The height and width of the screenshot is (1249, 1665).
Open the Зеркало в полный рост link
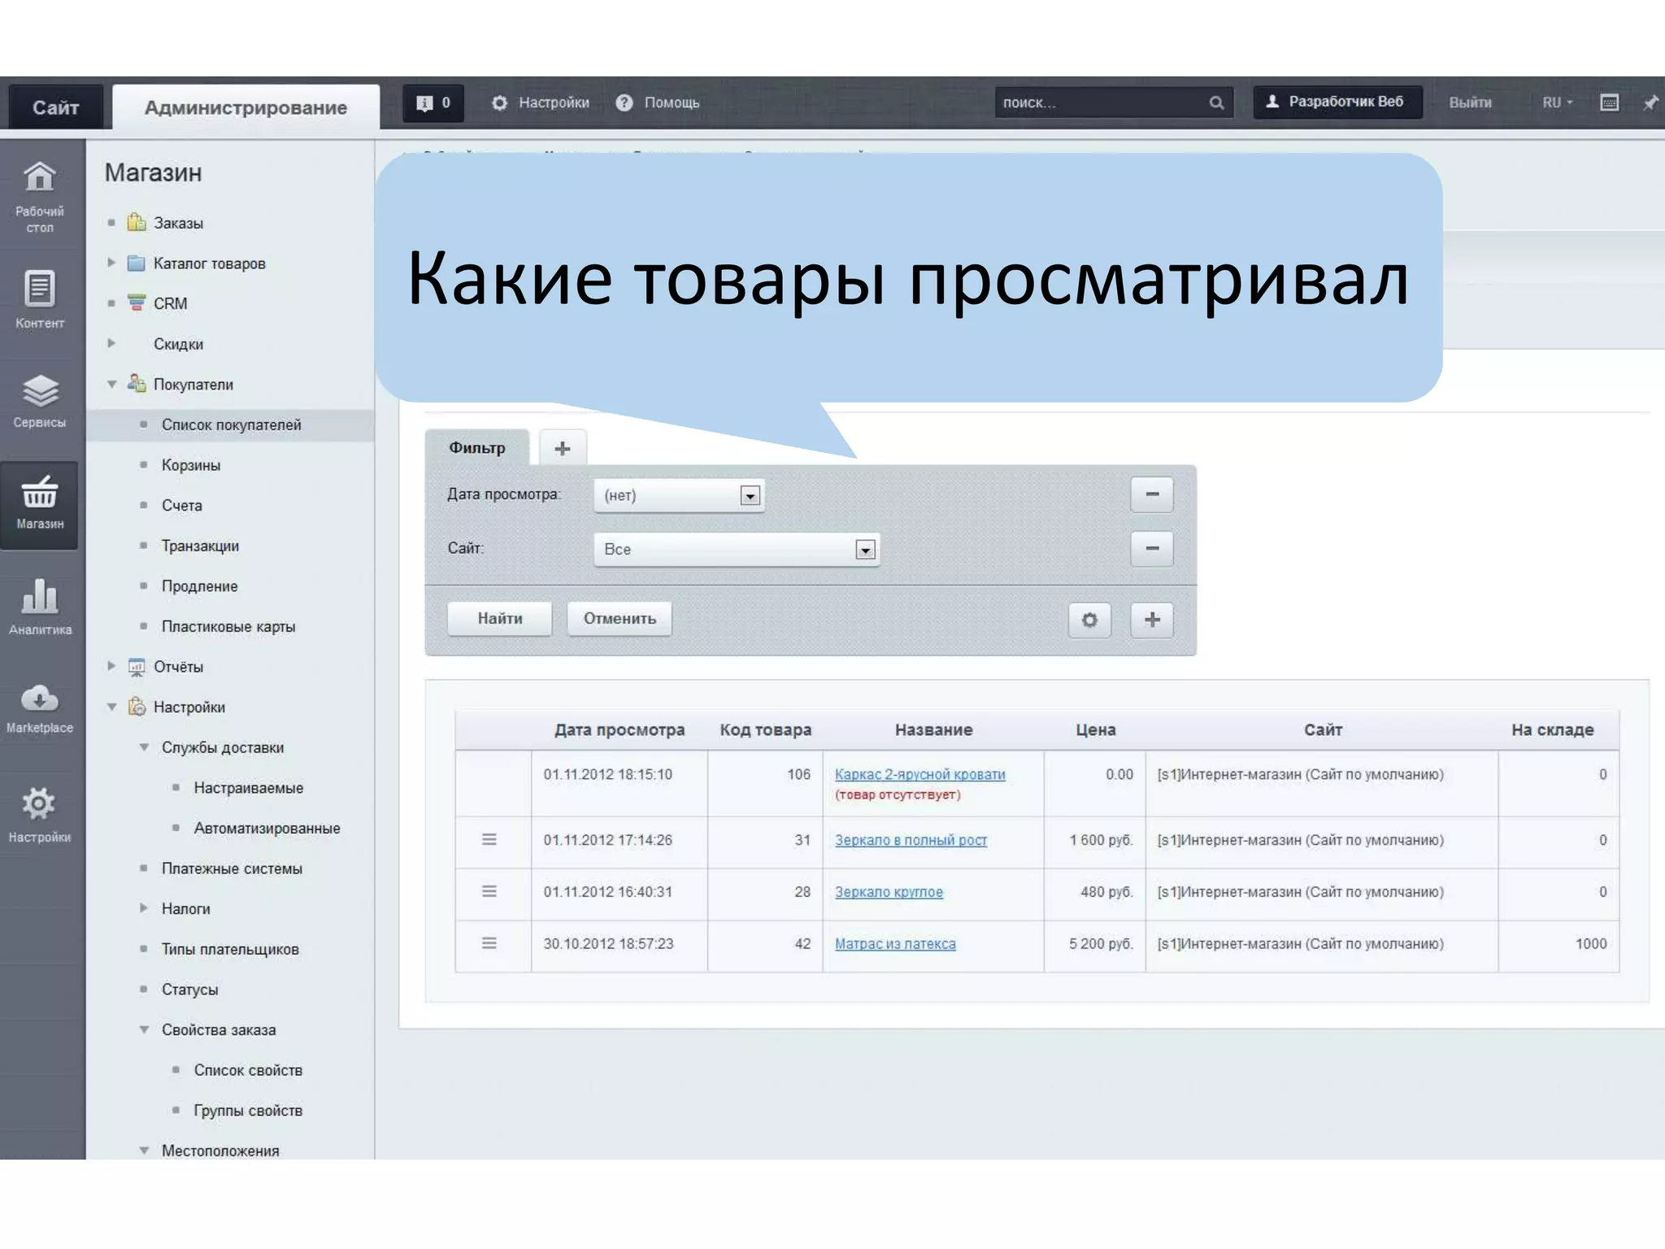[911, 840]
